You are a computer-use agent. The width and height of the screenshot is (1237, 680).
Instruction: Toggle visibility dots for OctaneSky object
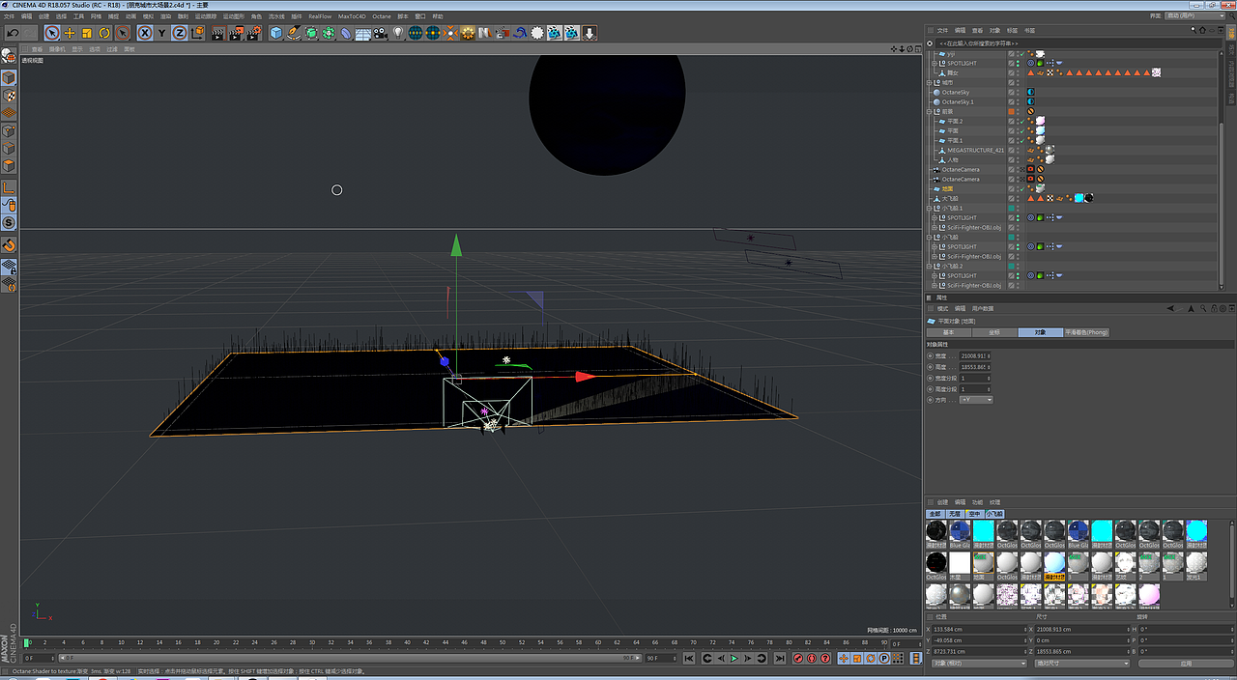pyautogui.click(x=1019, y=93)
